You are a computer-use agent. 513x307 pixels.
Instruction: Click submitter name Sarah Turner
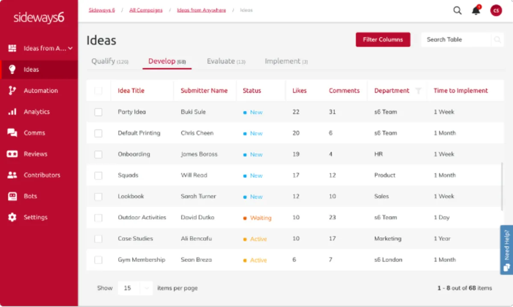[x=198, y=196]
